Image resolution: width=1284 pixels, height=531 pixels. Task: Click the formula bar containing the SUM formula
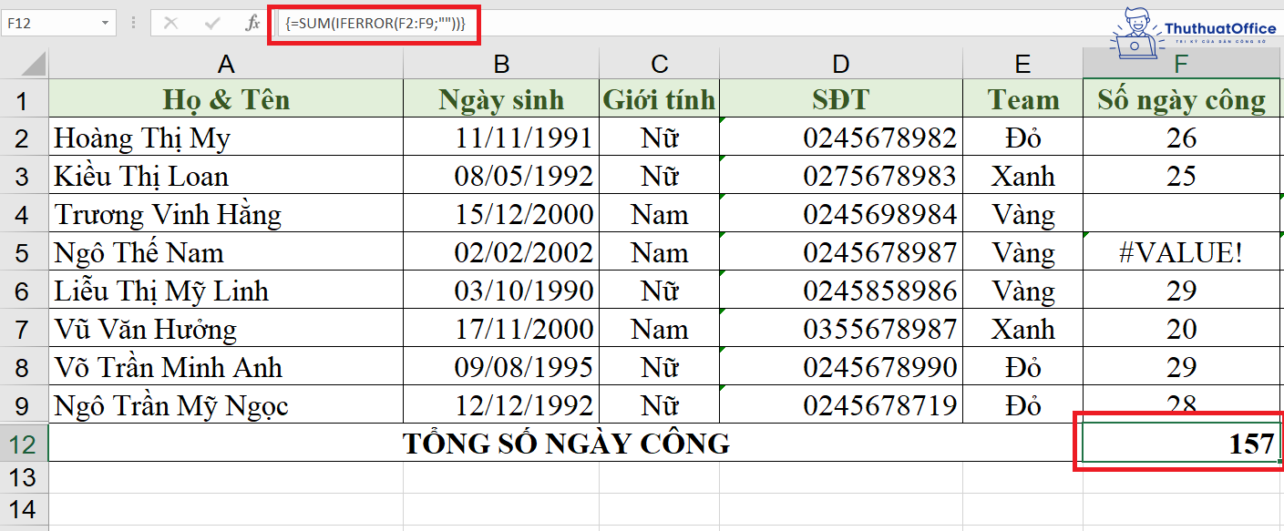pyautogui.click(x=374, y=22)
